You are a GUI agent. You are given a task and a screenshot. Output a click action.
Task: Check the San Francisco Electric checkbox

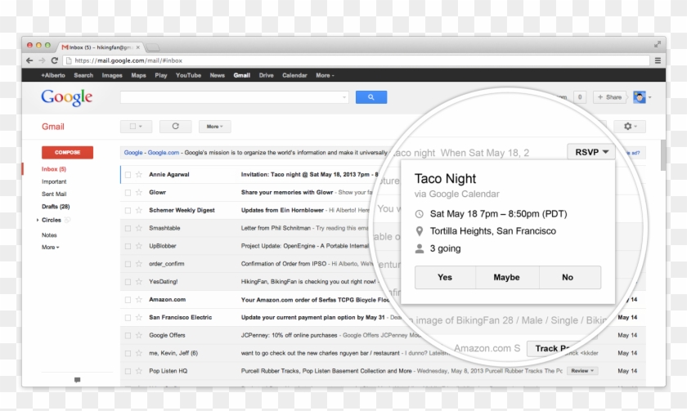[x=128, y=318]
